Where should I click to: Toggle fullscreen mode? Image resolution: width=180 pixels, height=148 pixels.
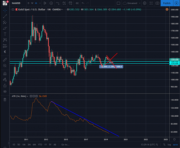(x=151, y=3)
